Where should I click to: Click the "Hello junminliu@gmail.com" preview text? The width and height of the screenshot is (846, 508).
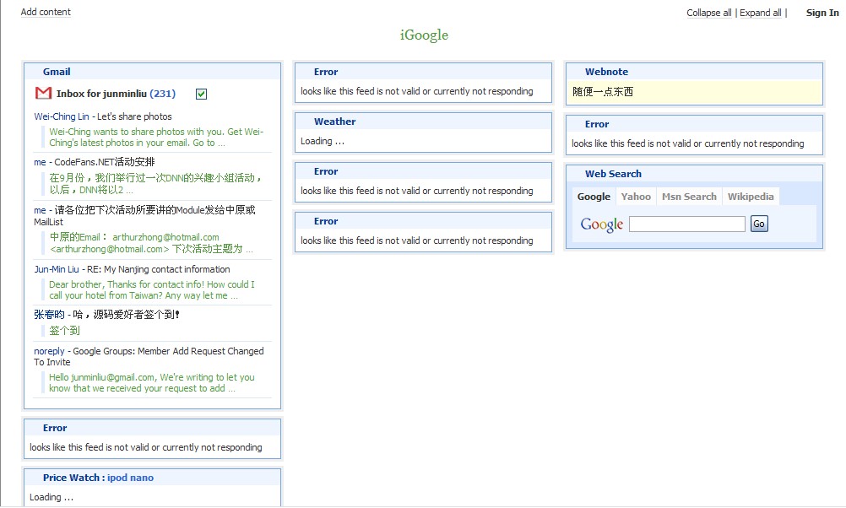[x=152, y=383]
